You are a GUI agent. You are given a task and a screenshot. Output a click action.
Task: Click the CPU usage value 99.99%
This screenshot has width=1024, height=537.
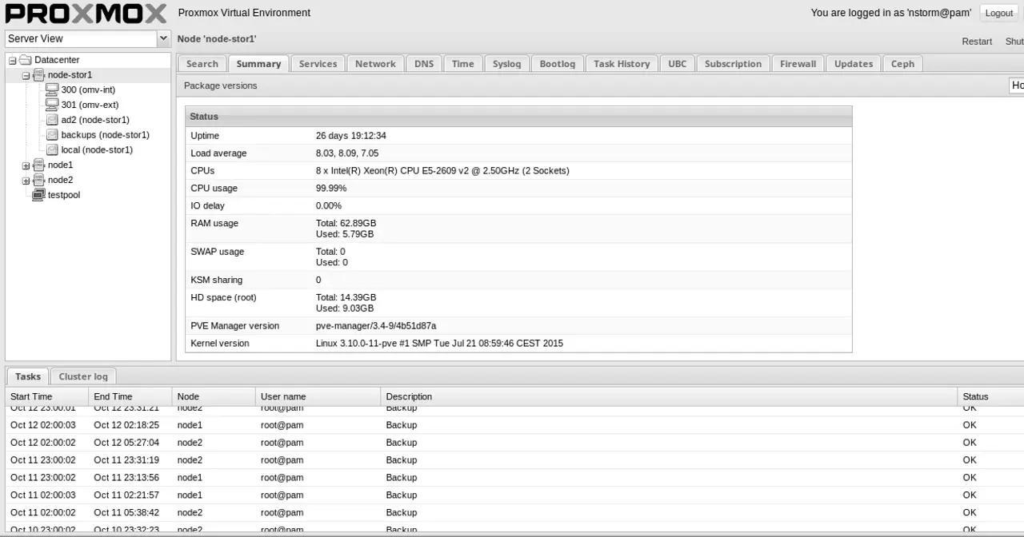(331, 189)
